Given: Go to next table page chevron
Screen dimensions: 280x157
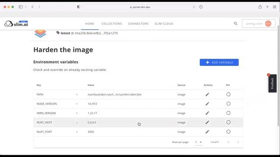Looking at the screenshot, I should coord(238,142).
